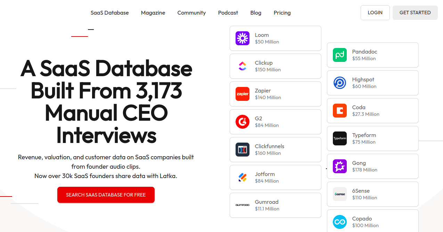
Task: Select the Zapier company name
Action: tap(263, 91)
